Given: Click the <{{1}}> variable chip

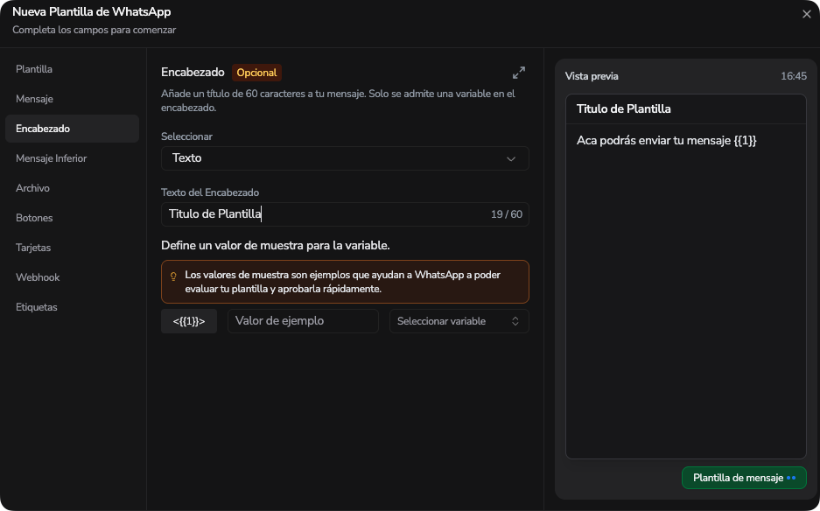Looking at the screenshot, I should tap(189, 321).
